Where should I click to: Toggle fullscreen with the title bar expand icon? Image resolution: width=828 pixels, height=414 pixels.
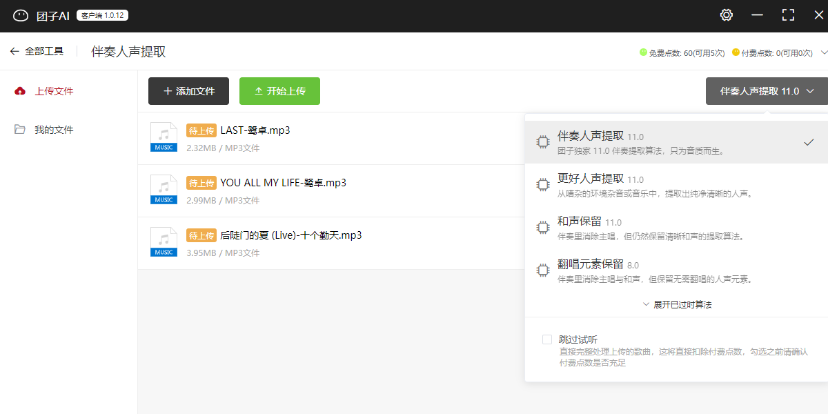pyautogui.click(x=788, y=15)
